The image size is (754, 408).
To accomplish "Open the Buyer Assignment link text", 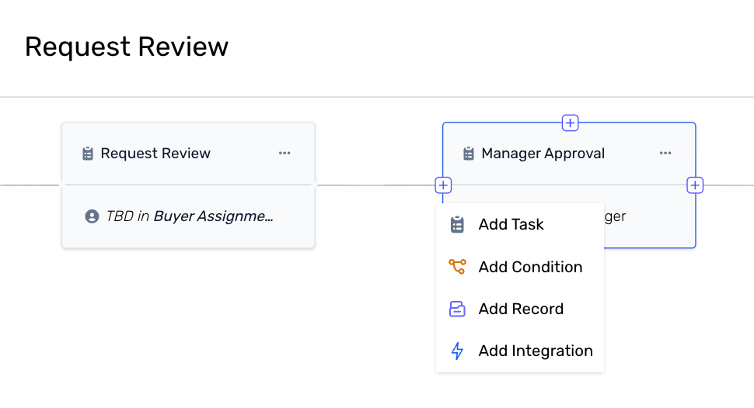I will point(213,216).
